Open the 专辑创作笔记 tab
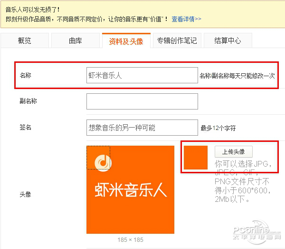This screenshot has height=249, width=285. point(177,40)
